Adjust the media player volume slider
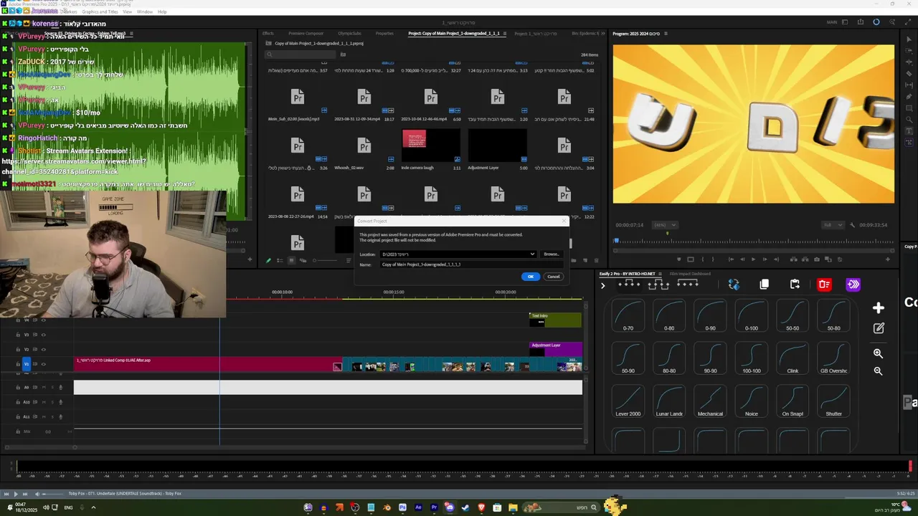Image resolution: width=918 pixels, height=516 pixels. pos(52,494)
